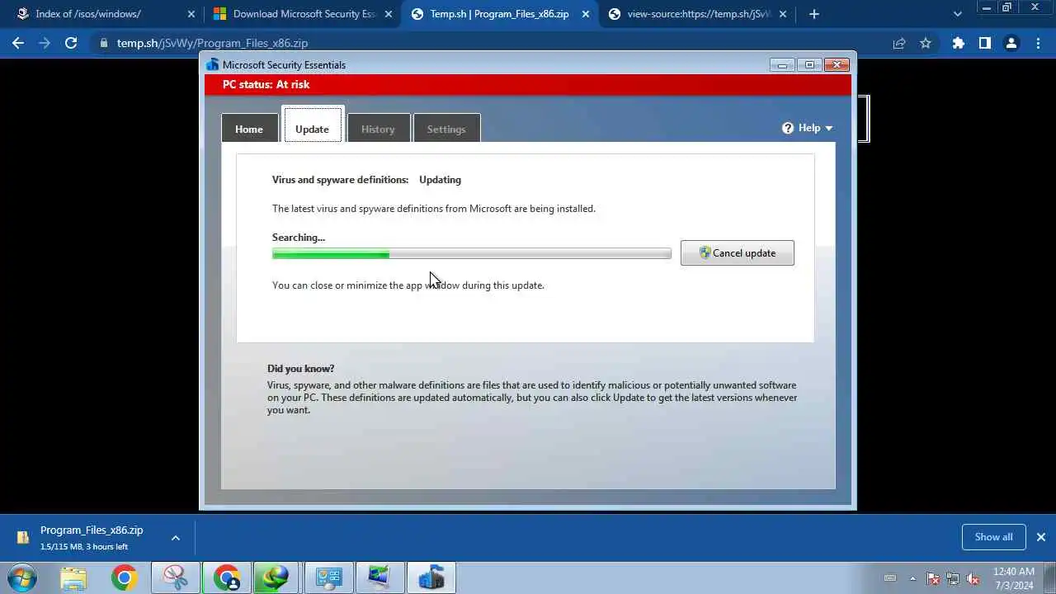Go back in Chrome

tap(18, 43)
